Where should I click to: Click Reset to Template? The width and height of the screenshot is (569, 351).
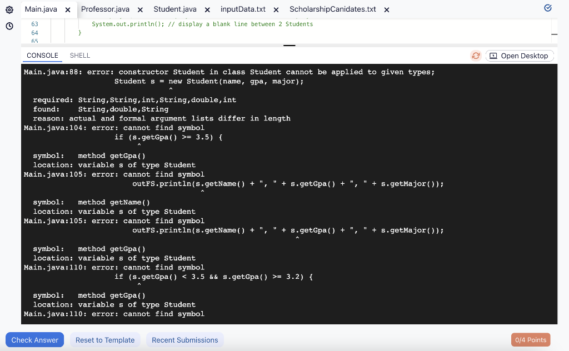104,339
